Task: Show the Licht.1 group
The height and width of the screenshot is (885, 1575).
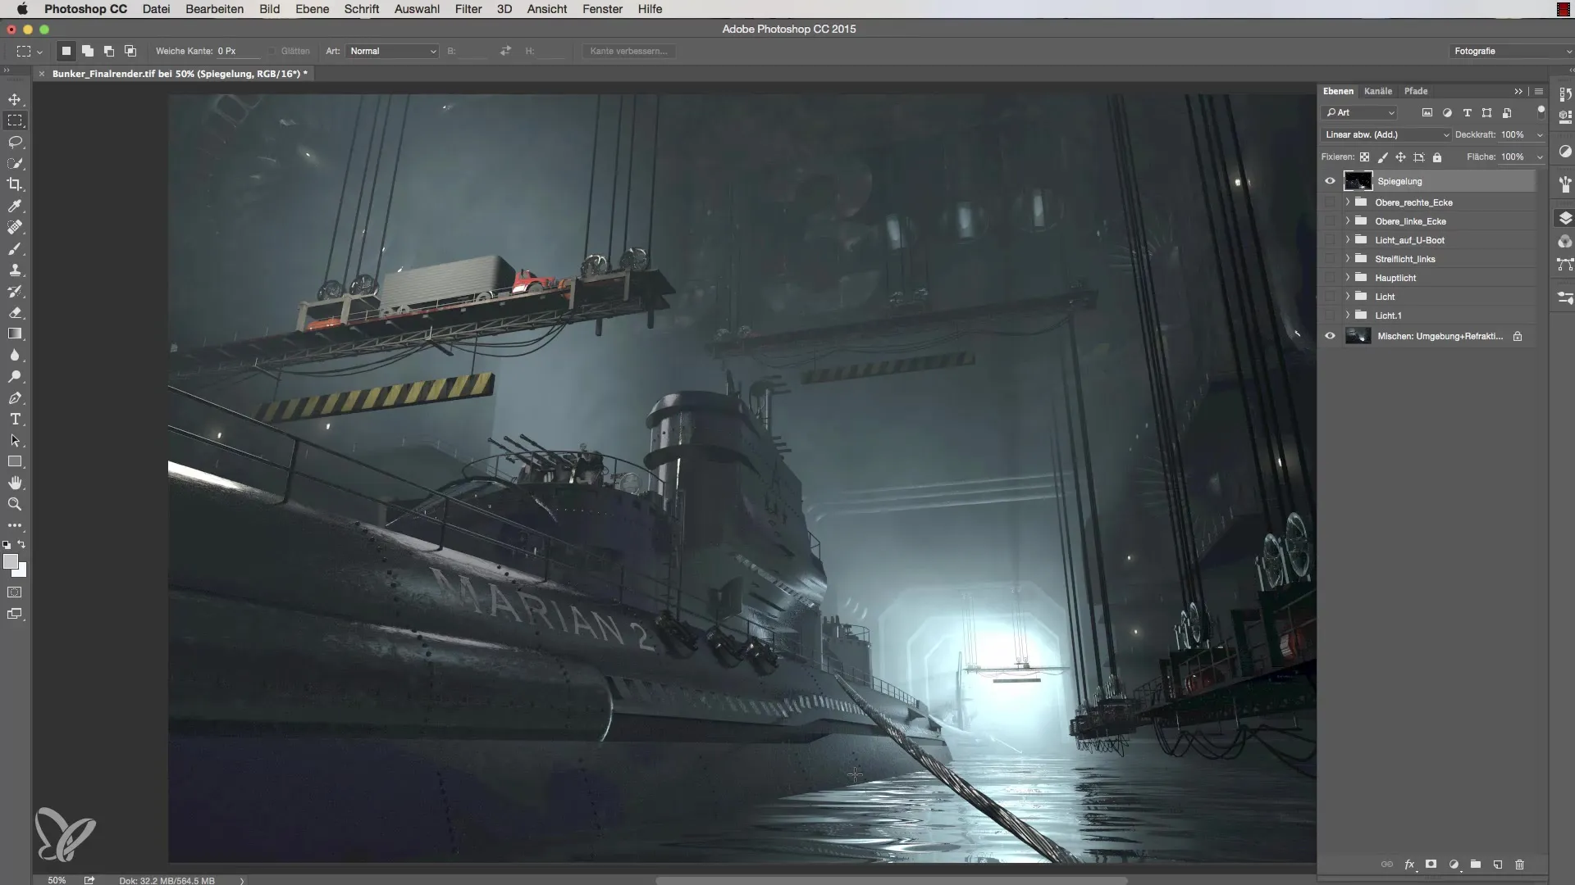Action: (x=1330, y=315)
